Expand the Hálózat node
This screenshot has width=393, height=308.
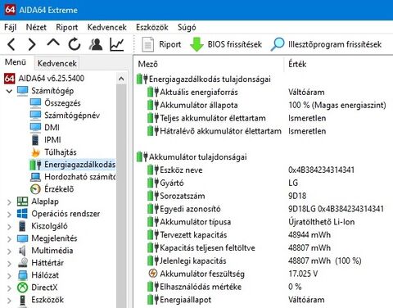(x=9, y=275)
